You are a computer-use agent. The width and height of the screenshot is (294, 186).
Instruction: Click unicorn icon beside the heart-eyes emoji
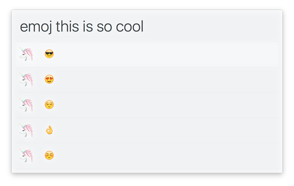tap(26, 79)
